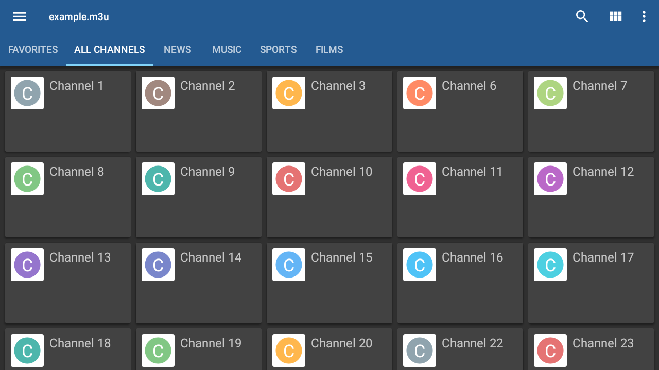
Task: Switch to the FAVORITES tab
Action: (x=32, y=49)
